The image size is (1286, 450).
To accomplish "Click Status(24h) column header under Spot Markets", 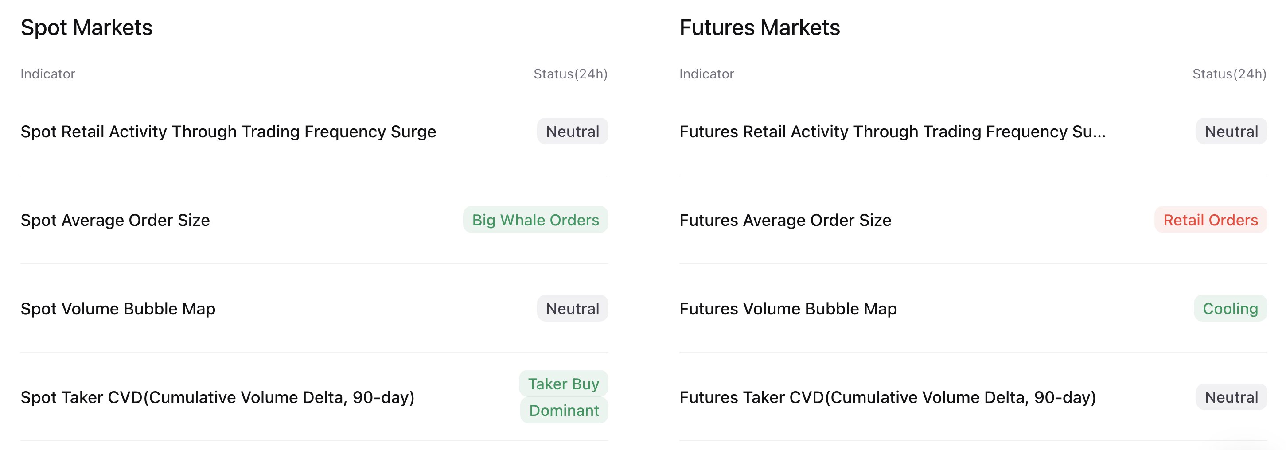I will click(570, 74).
